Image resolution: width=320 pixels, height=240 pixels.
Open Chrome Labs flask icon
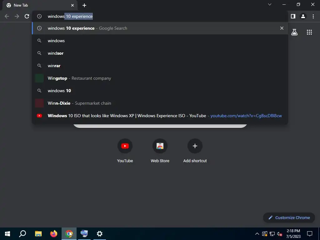294,32
